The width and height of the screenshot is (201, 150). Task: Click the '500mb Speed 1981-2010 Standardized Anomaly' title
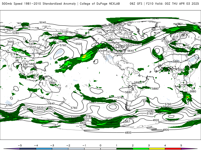coord(39,4)
